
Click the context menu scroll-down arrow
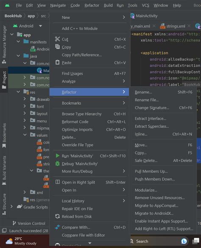point(89,243)
